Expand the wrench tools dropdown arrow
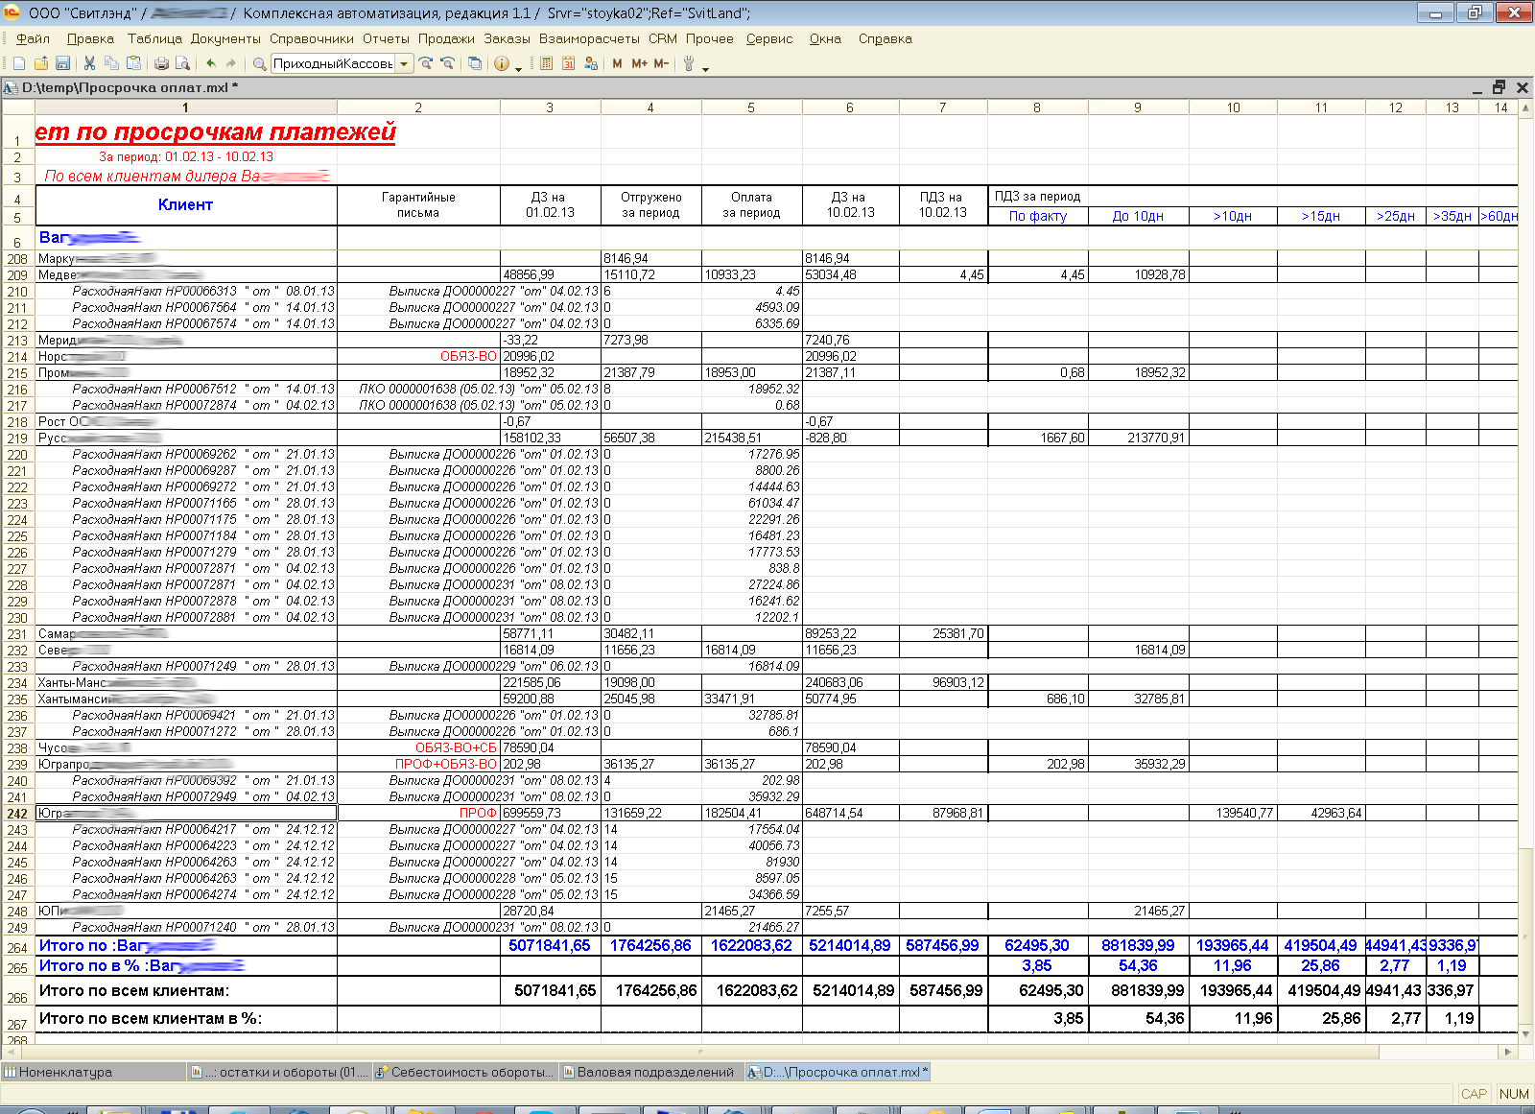 (x=705, y=68)
